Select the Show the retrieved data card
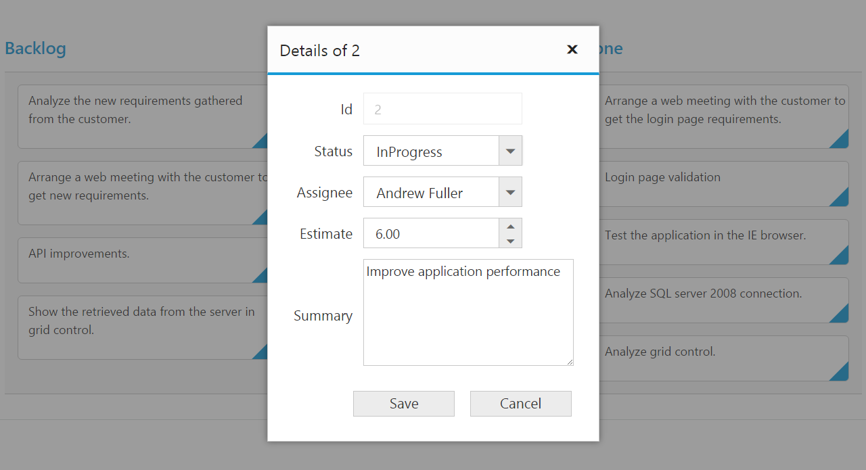Viewport: 866px width, 470px height. point(135,327)
